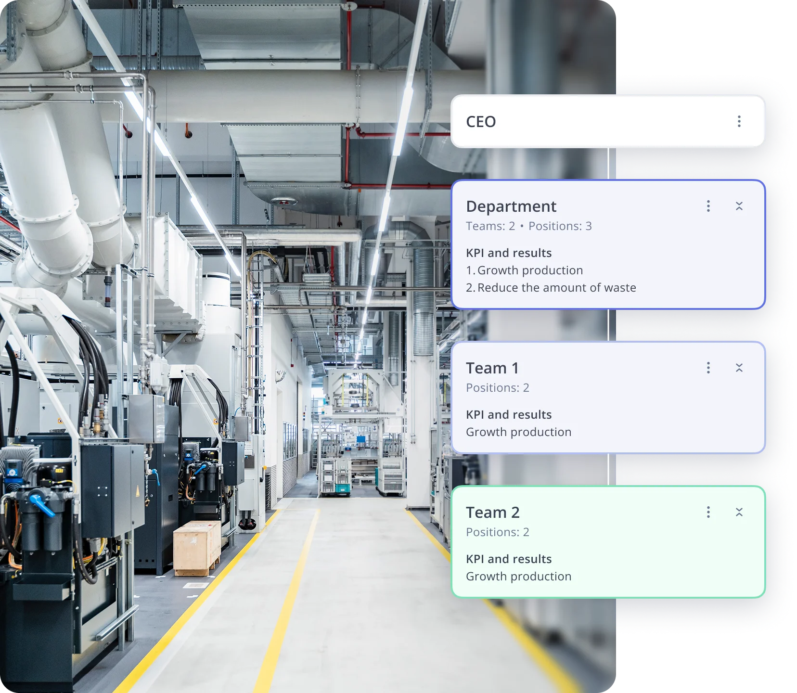Open the Team 1 card three-dot menu

pyautogui.click(x=708, y=368)
